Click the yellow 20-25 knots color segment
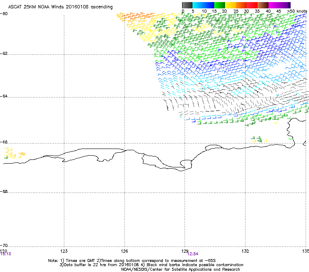 230,5
